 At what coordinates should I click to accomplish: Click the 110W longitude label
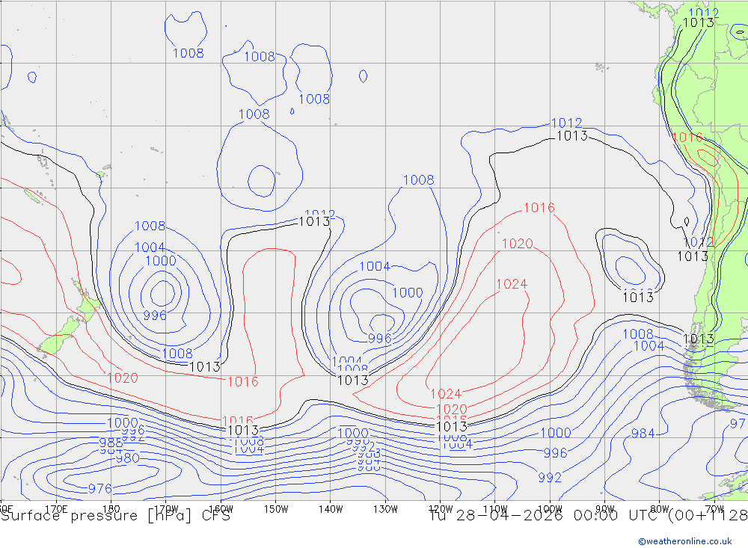495,509
